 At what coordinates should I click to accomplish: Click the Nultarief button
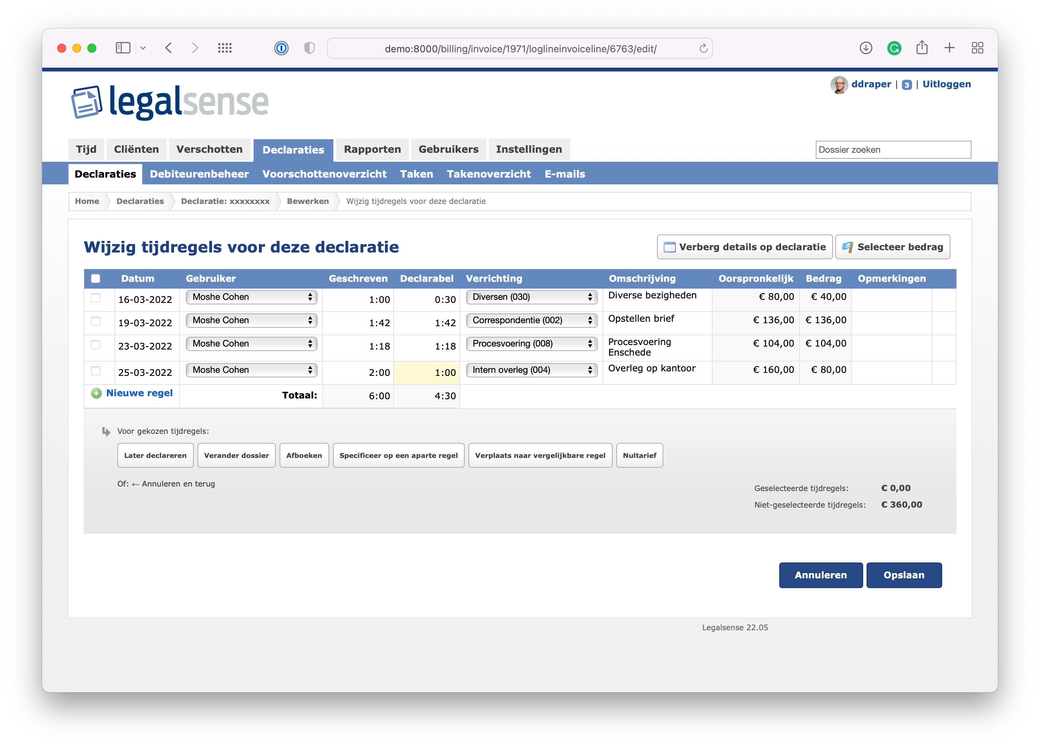[x=639, y=455]
